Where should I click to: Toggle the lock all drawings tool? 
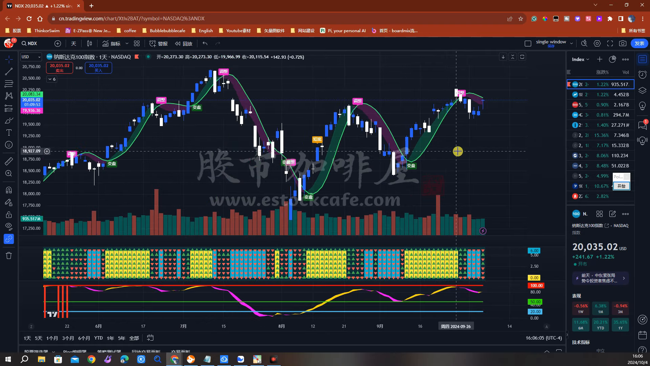coord(9,215)
